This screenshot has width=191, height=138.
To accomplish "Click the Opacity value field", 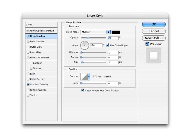I will (113, 38).
